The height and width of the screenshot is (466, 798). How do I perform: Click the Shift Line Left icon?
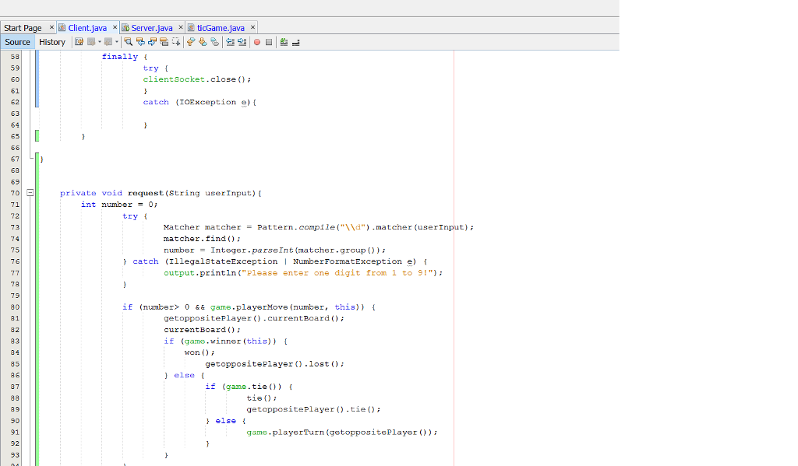[230, 42]
